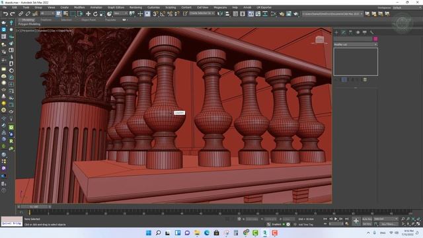423x238 pixels.
Task: Open the Modifiers menu
Action: 79,7
